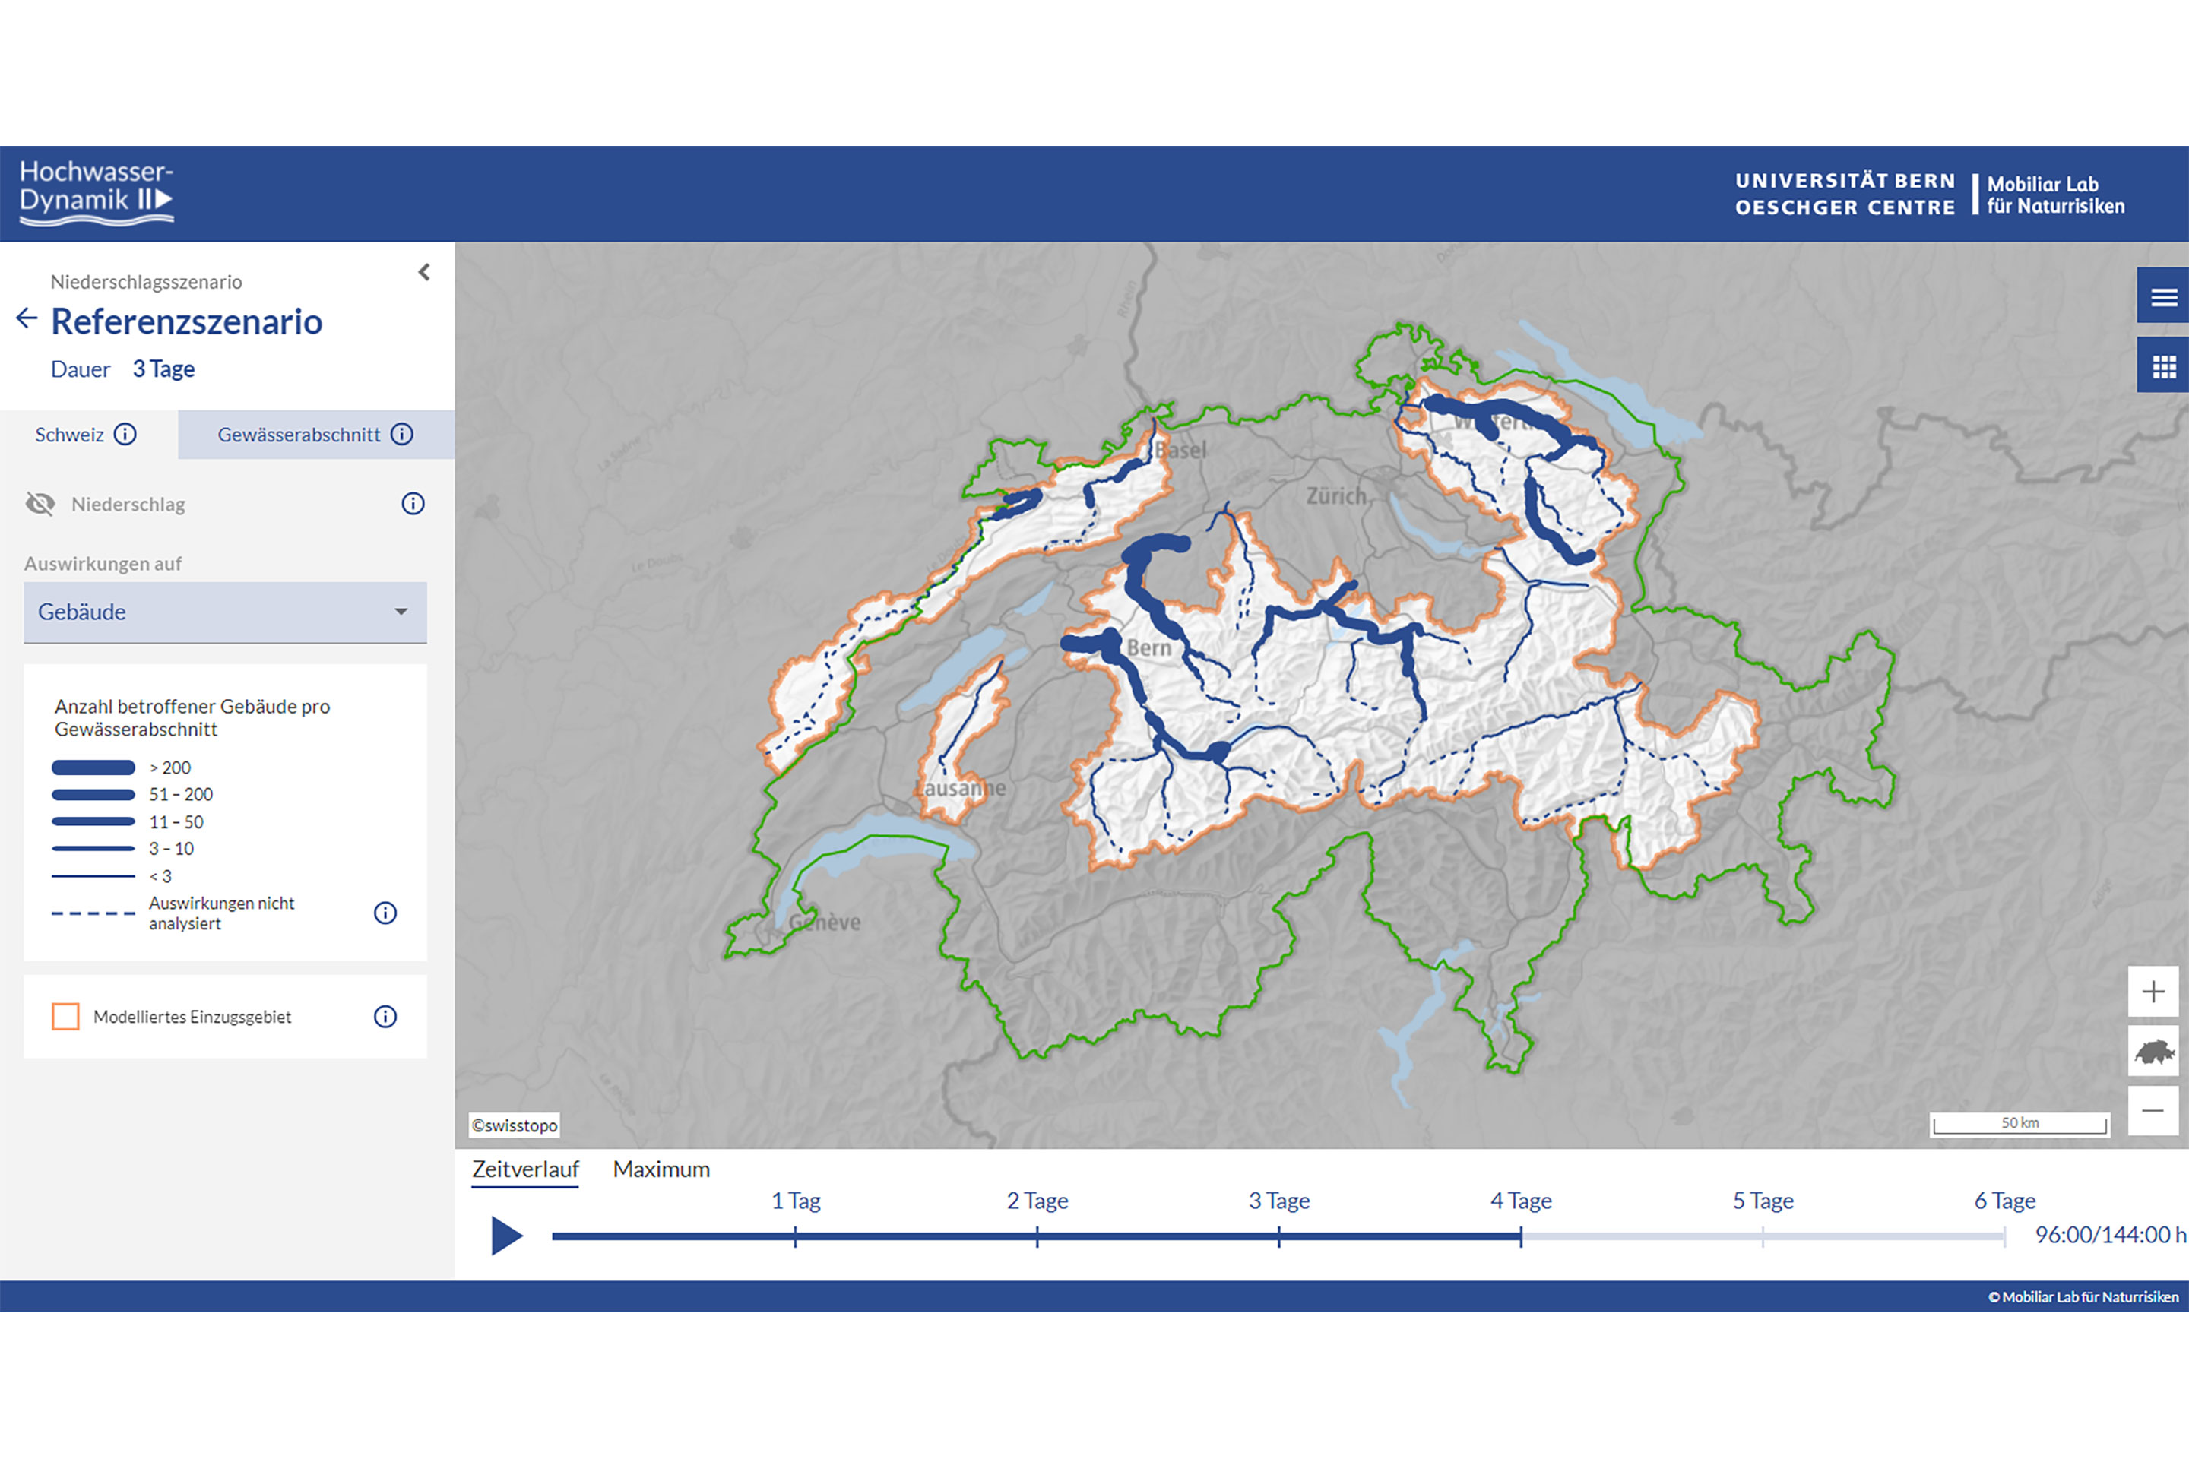The height and width of the screenshot is (1459, 2189).
Task: Click the back arrow beside Referenzszenario
Action: click(x=27, y=319)
